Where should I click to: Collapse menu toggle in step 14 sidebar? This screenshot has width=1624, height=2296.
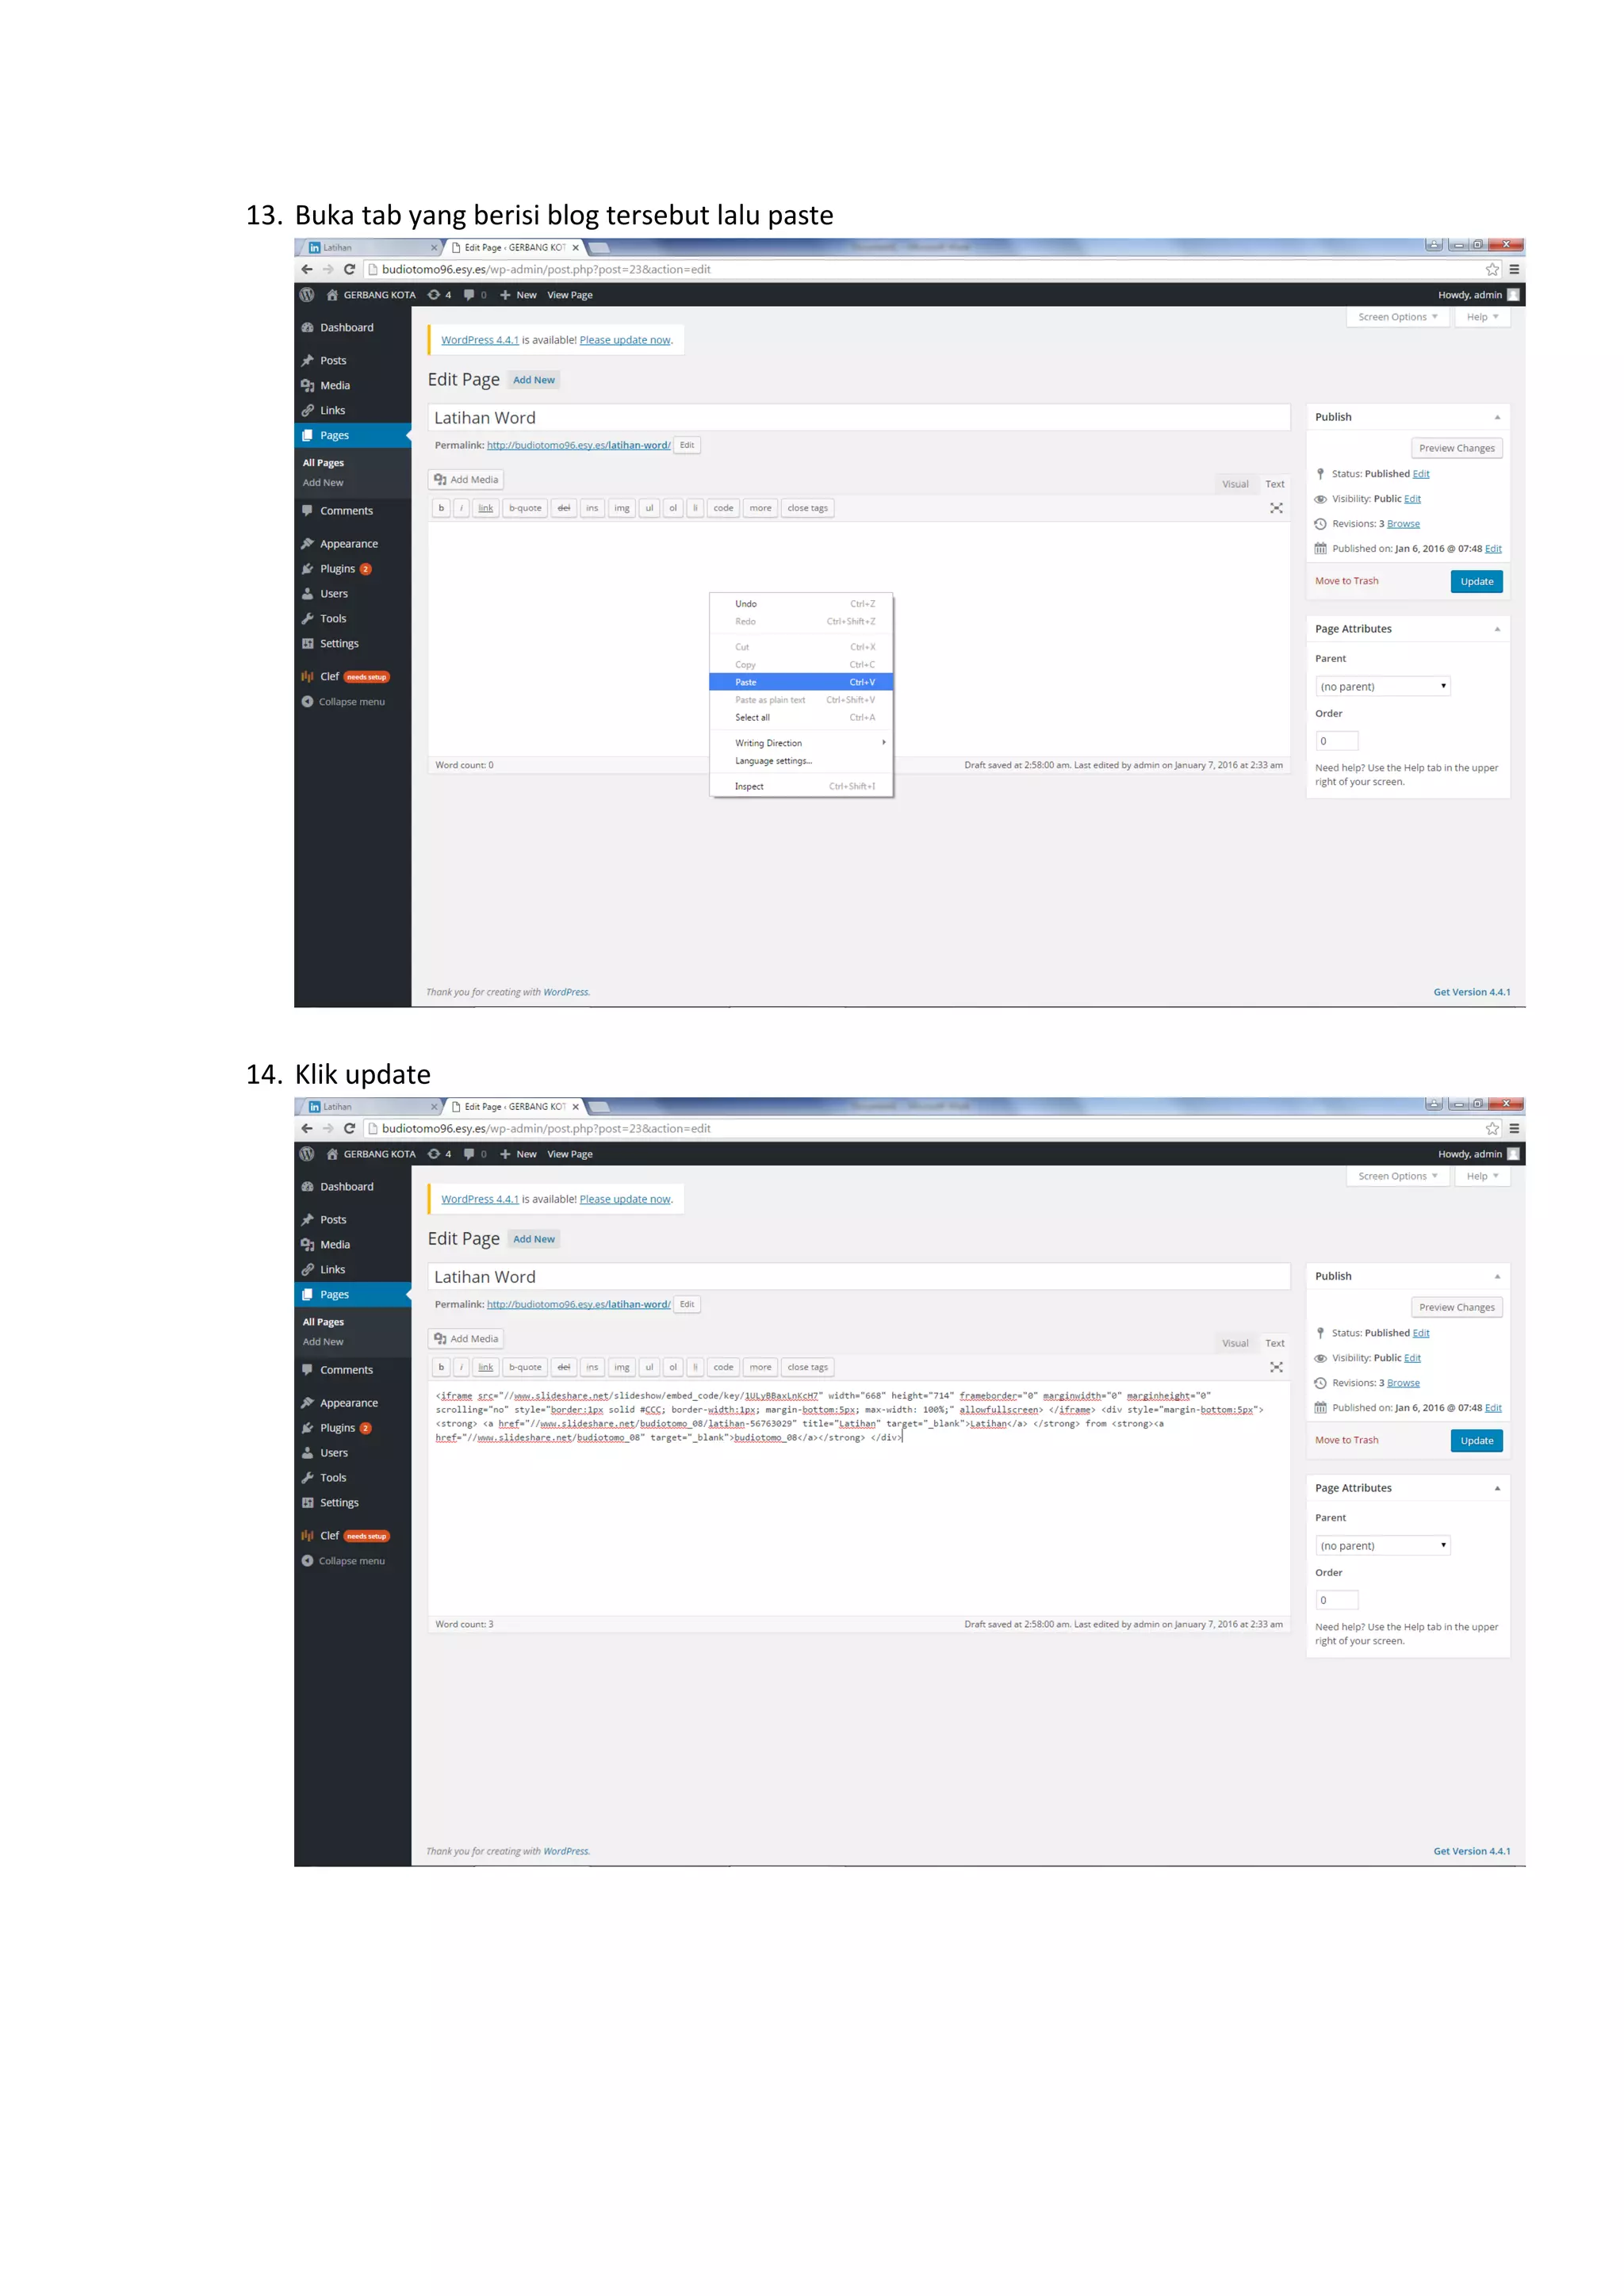point(343,1561)
